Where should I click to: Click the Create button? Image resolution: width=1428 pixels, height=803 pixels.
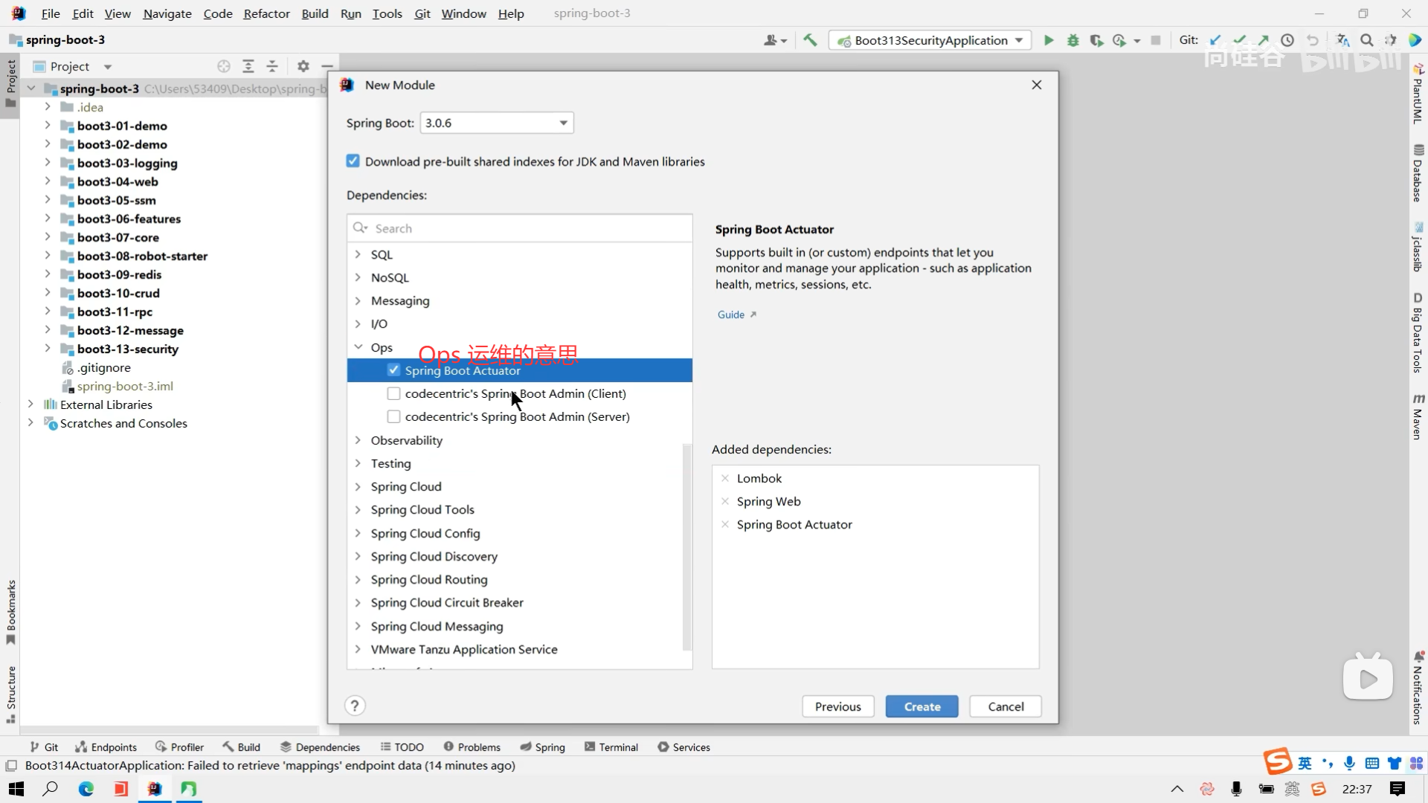[922, 706]
